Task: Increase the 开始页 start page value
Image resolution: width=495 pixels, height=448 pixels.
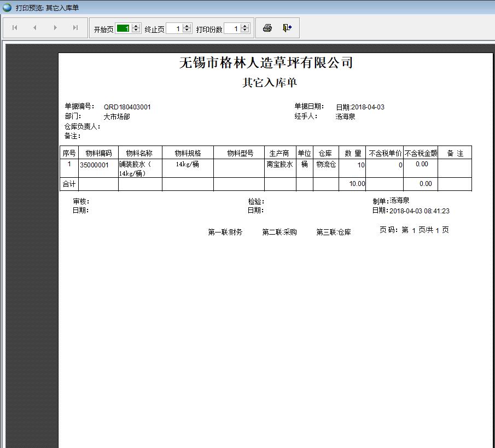Action: [x=136, y=26]
